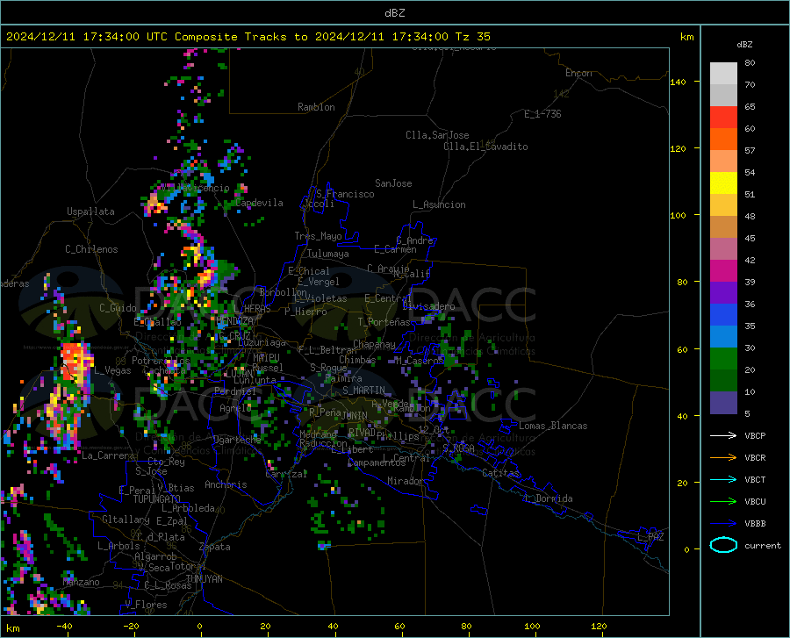790x638 pixels.
Task: Pick the light blue 30-35 dBZ legend band
Action: pos(723,337)
